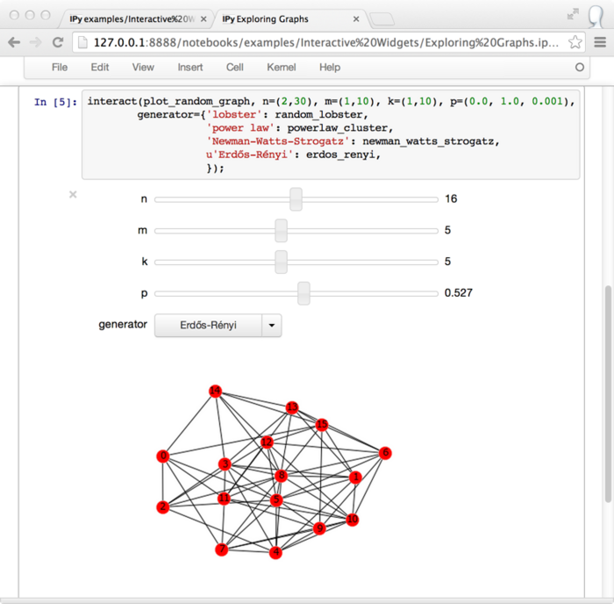Bookmark page with the star icon
Image resolution: width=614 pixels, height=604 pixels.
pos(575,42)
